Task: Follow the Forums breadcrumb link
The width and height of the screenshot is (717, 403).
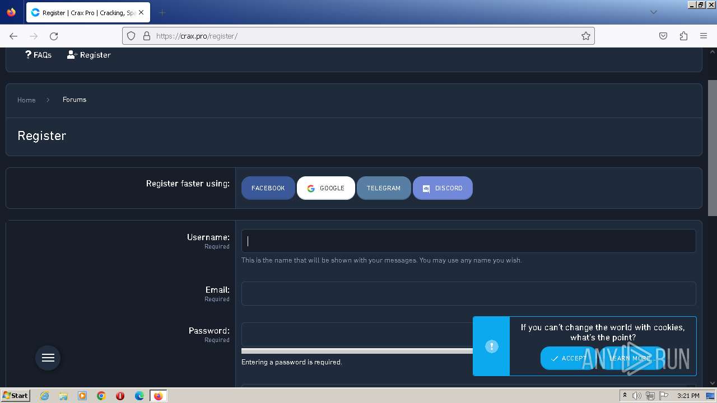Action: point(75,100)
